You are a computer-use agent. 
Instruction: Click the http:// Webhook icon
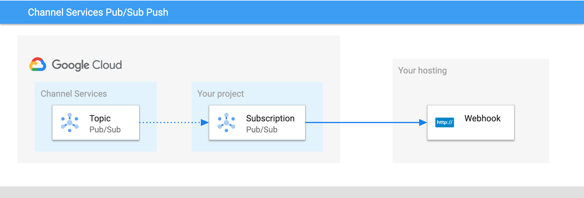click(444, 122)
